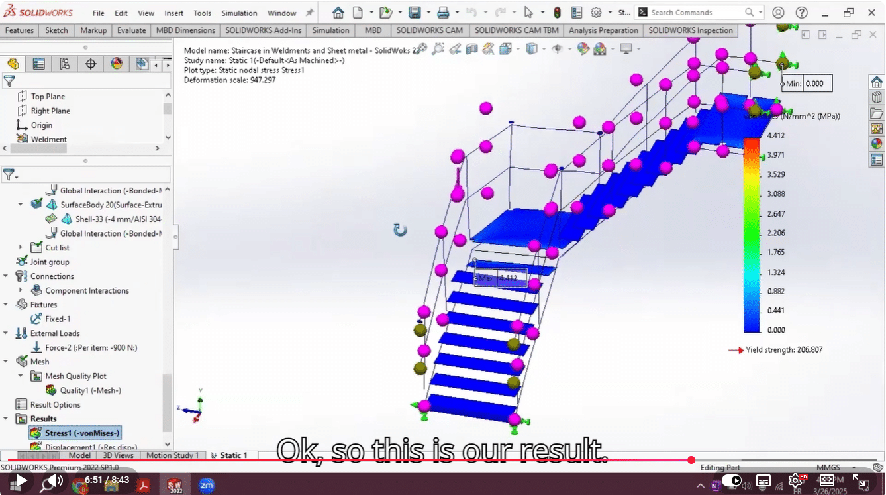Select the Stress1 vonMises result
886x495 pixels.
pyautogui.click(x=75, y=433)
